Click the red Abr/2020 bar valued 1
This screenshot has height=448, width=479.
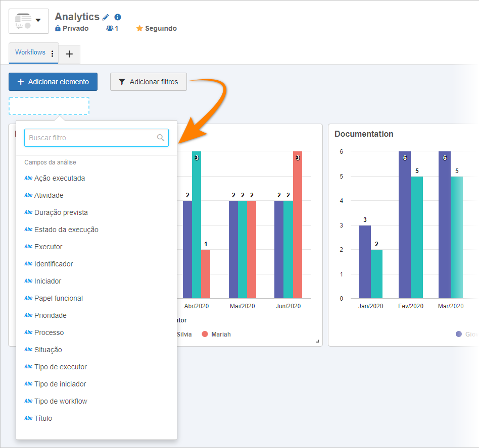click(x=206, y=274)
